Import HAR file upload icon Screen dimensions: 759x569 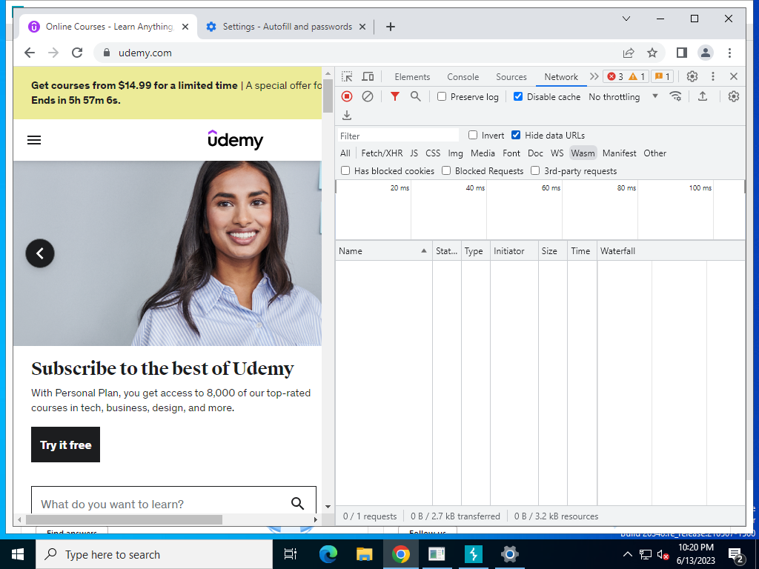pyautogui.click(x=703, y=96)
